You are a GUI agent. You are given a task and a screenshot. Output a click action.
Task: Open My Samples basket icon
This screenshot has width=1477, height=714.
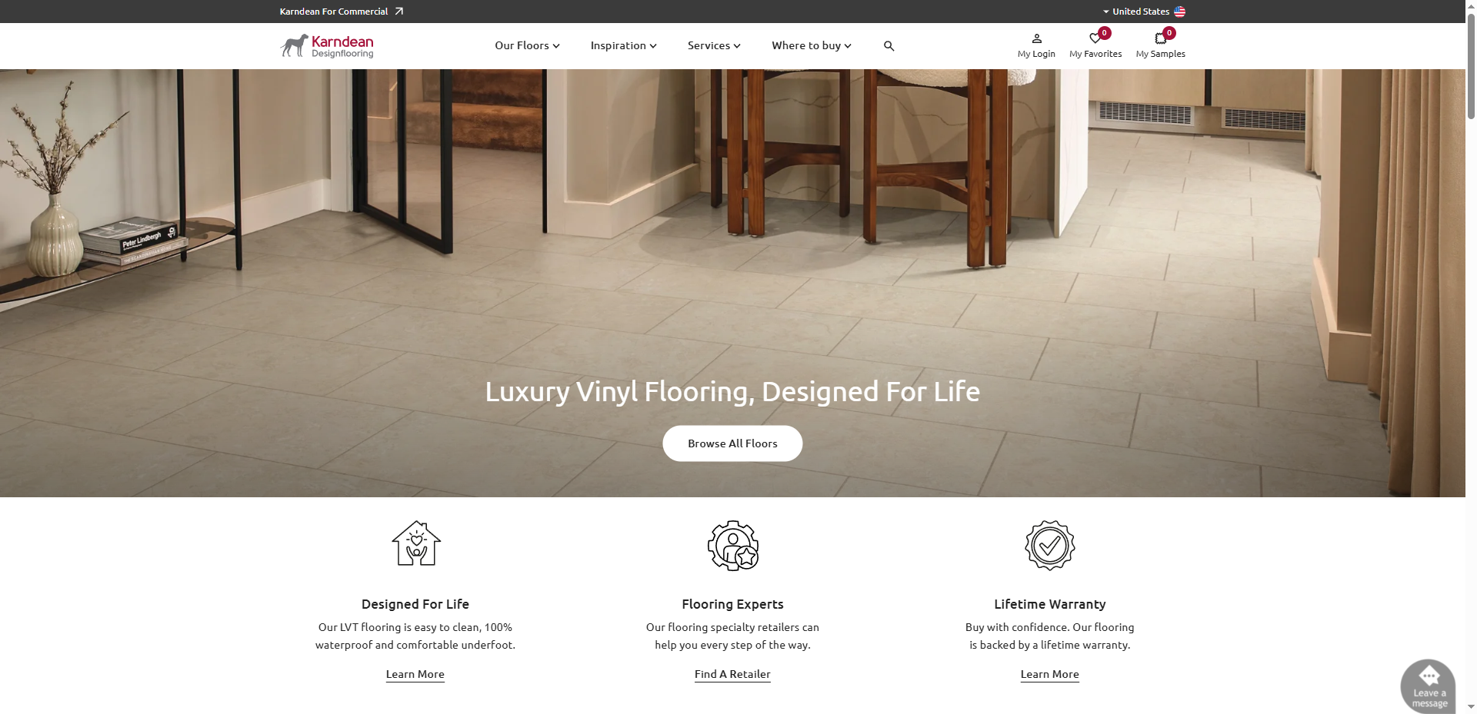pos(1160,38)
